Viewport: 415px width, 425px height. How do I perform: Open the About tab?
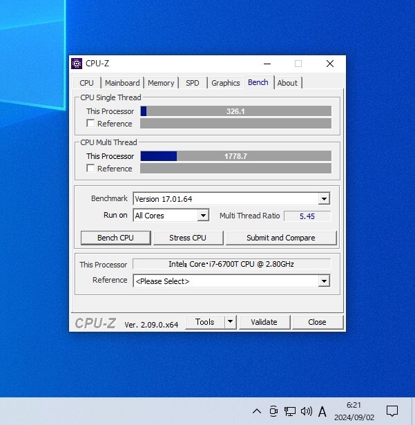287,83
